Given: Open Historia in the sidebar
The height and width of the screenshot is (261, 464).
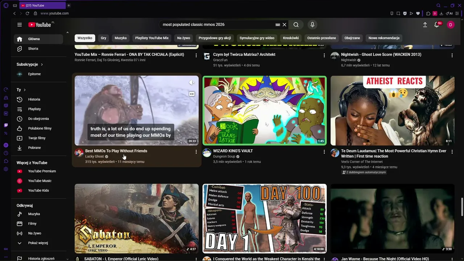Looking at the screenshot, I should click(x=38, y=99).
